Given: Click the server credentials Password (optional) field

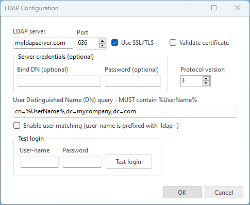Looking at the screenshot, I should 132,81.
